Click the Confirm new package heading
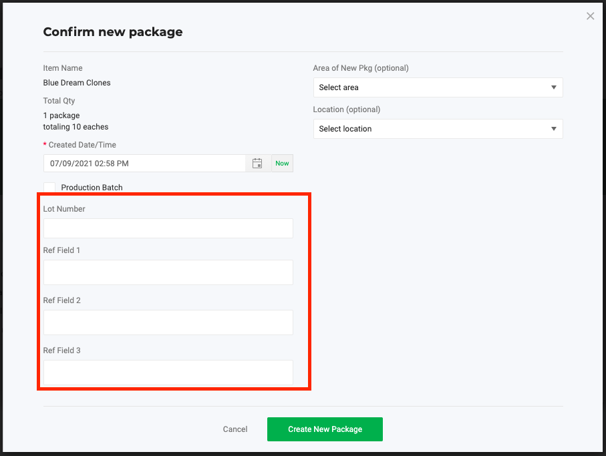 pos(113,32)
